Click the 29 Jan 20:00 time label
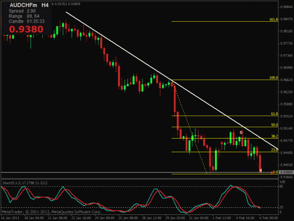 tap(175, 218)
